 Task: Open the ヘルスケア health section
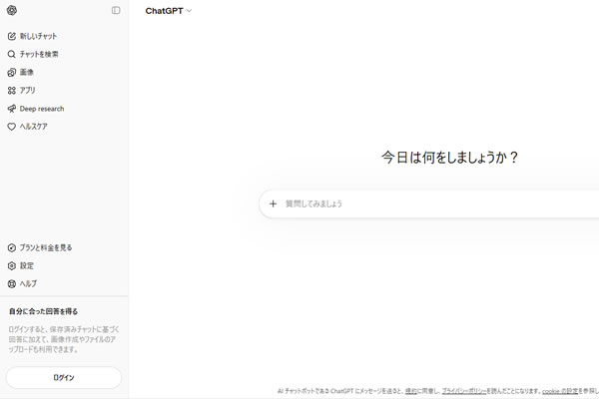(x=33, y=127)
